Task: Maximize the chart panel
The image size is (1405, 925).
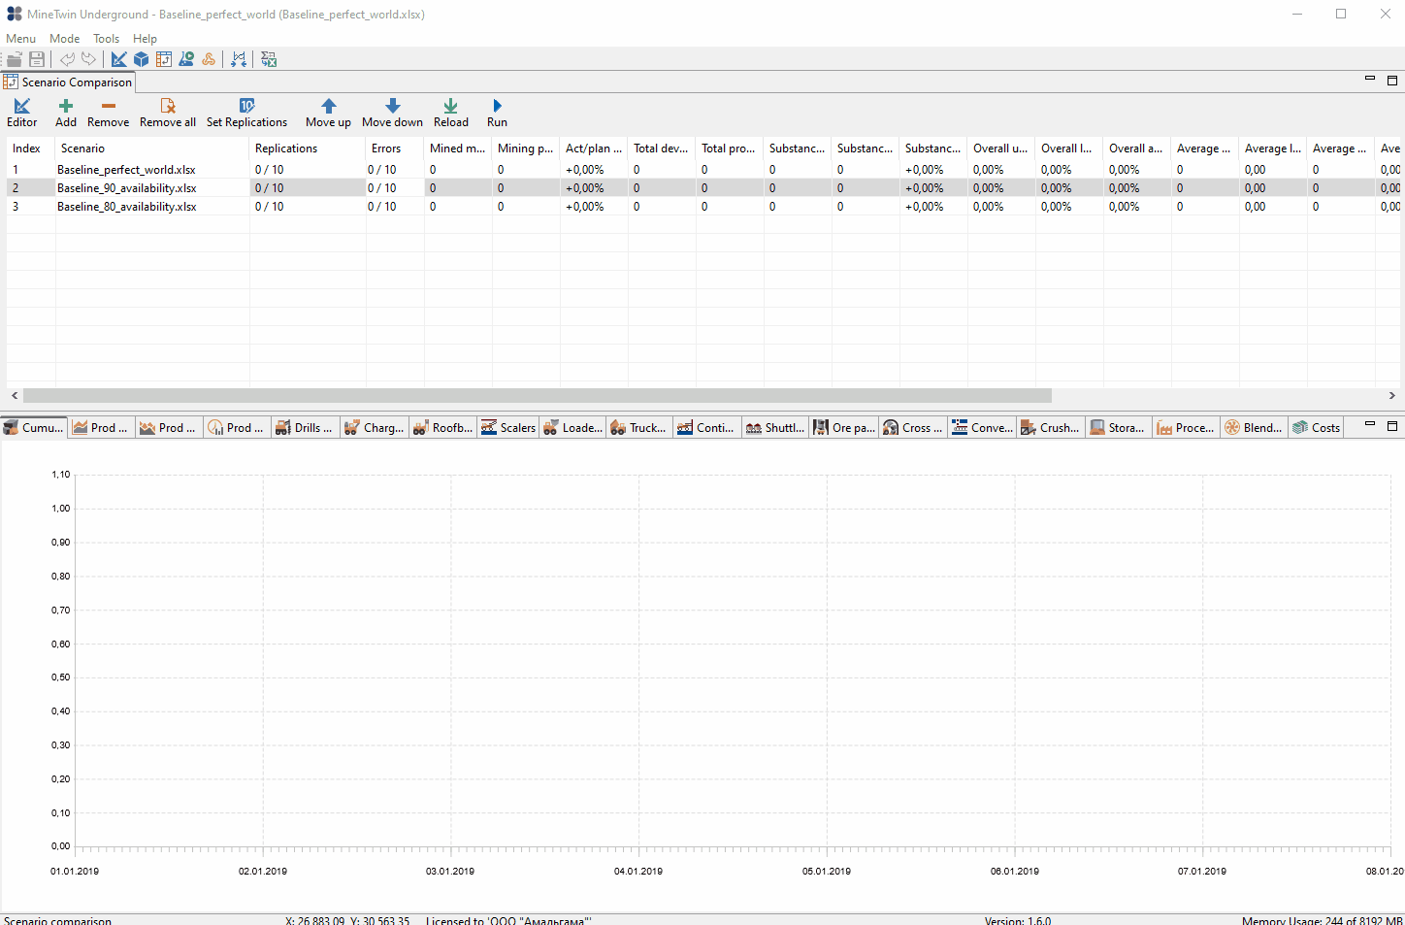Action: [x=1391, y=426]
